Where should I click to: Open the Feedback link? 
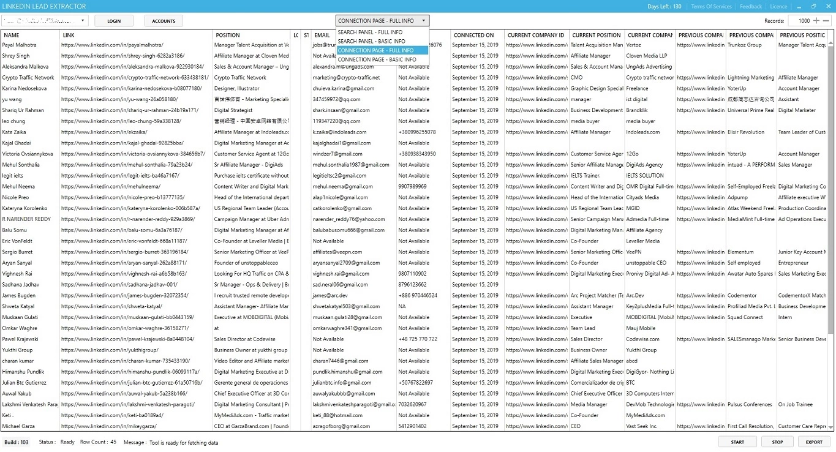click(x=751, y=6)
